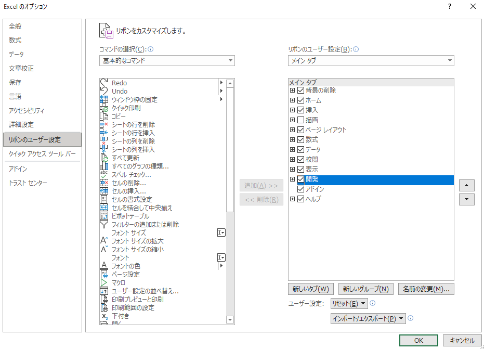Click the フォント サイズの縮小 icon

104,249
